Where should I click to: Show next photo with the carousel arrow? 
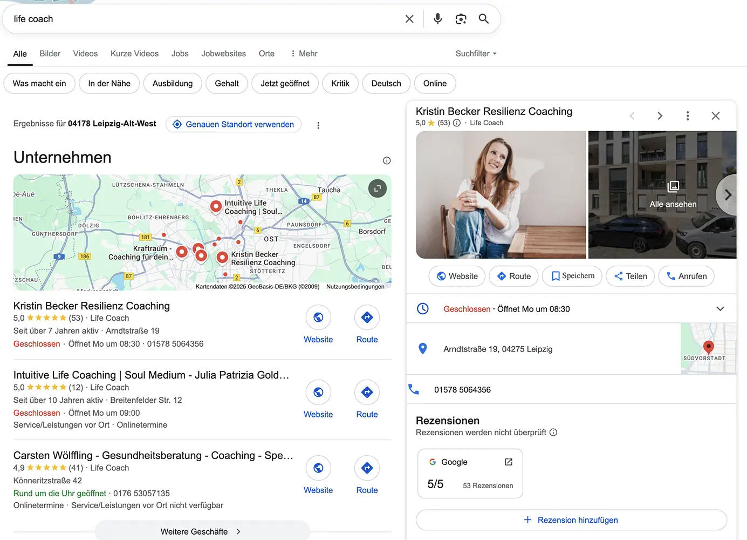click(x=727, y=195)
